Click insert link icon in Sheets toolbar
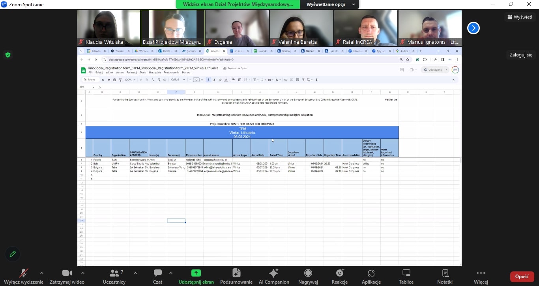Image resolution: width=539 pixels, height=286 pixels. pyautogui.click(x=286, y=80)
